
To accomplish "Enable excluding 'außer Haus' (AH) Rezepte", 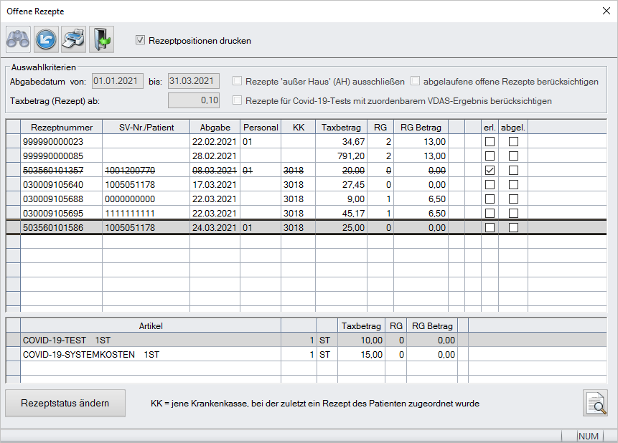I will point(237,82).
